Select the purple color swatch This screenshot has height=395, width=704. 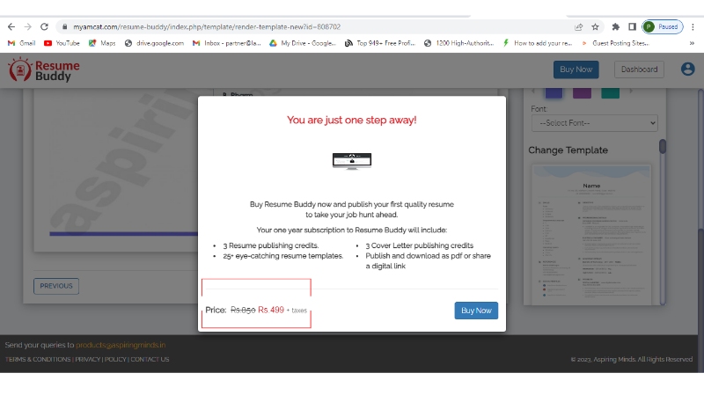pos(582,91)
